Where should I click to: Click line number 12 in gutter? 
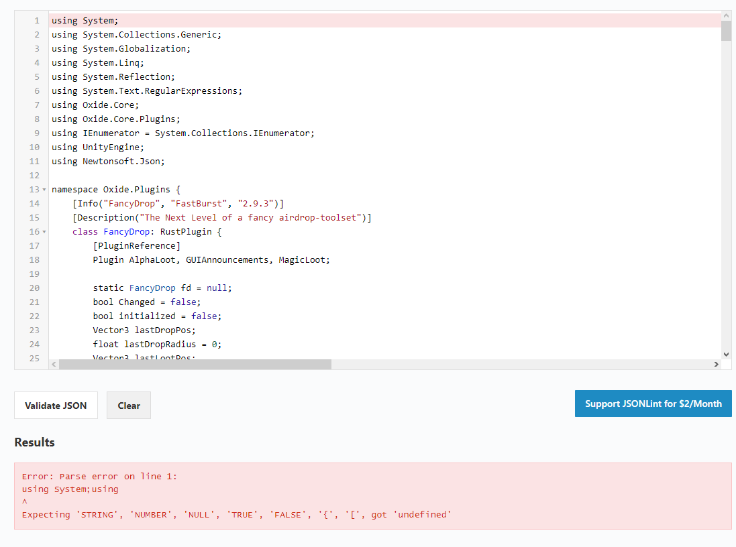click(x=34, y=176)
